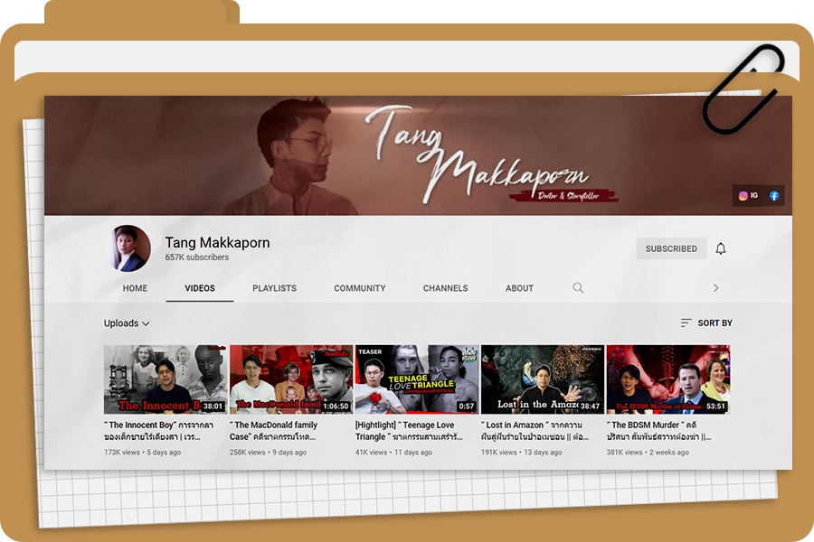Viewport: 814px width, 542px height.
Task: Expand the Uploads dropdown
Action: coord(127,323)
